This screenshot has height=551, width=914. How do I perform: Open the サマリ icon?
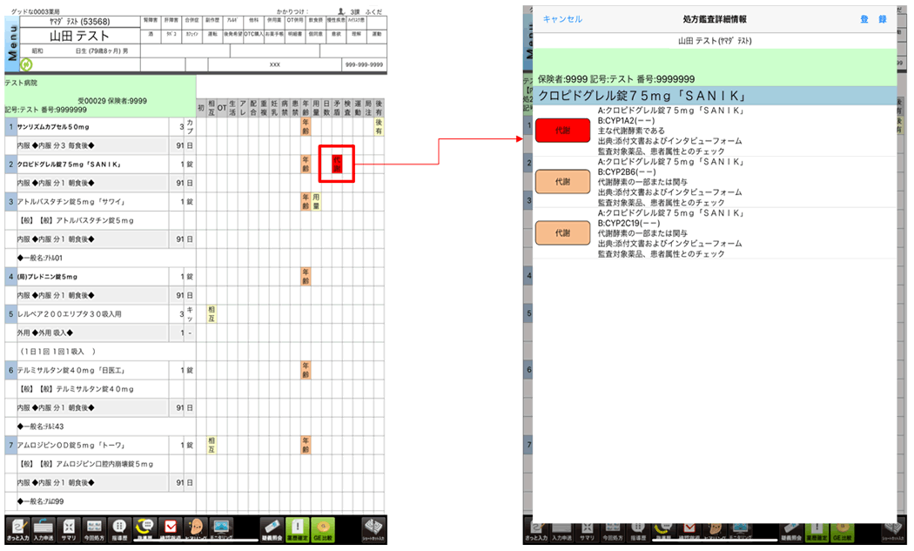click(x=69, y=530)
